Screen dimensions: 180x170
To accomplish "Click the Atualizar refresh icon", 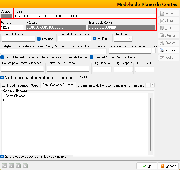I will [x=162, y=35].
